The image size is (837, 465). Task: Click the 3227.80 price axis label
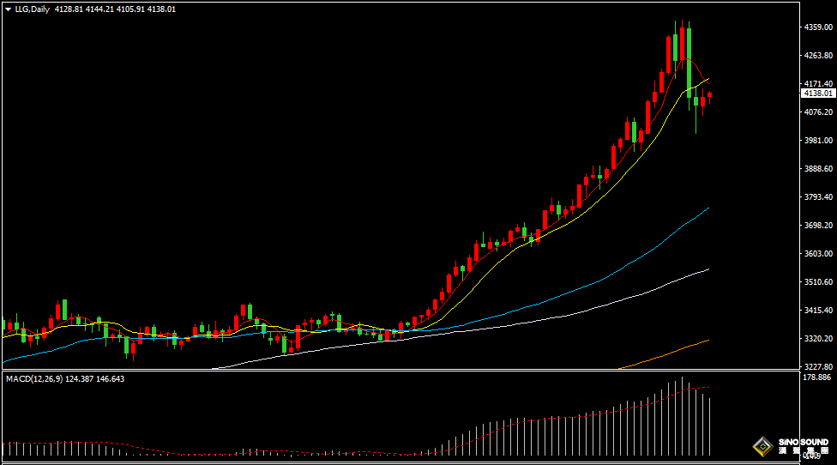point(817,366)
